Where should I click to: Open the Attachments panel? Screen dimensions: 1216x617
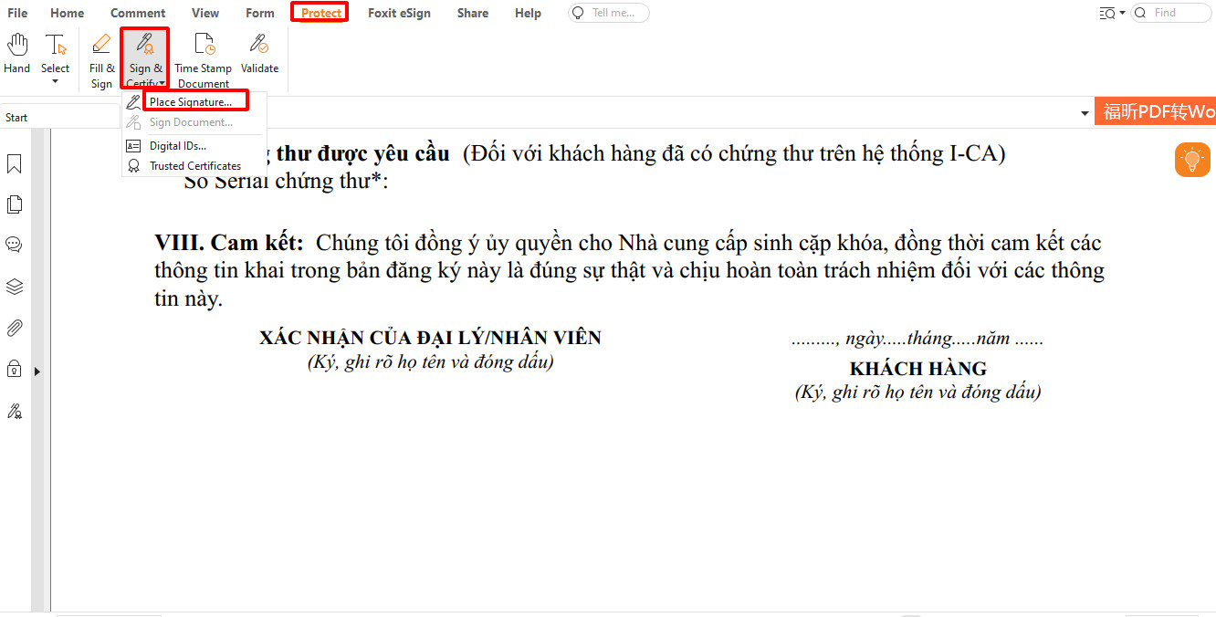pos(15,327)
